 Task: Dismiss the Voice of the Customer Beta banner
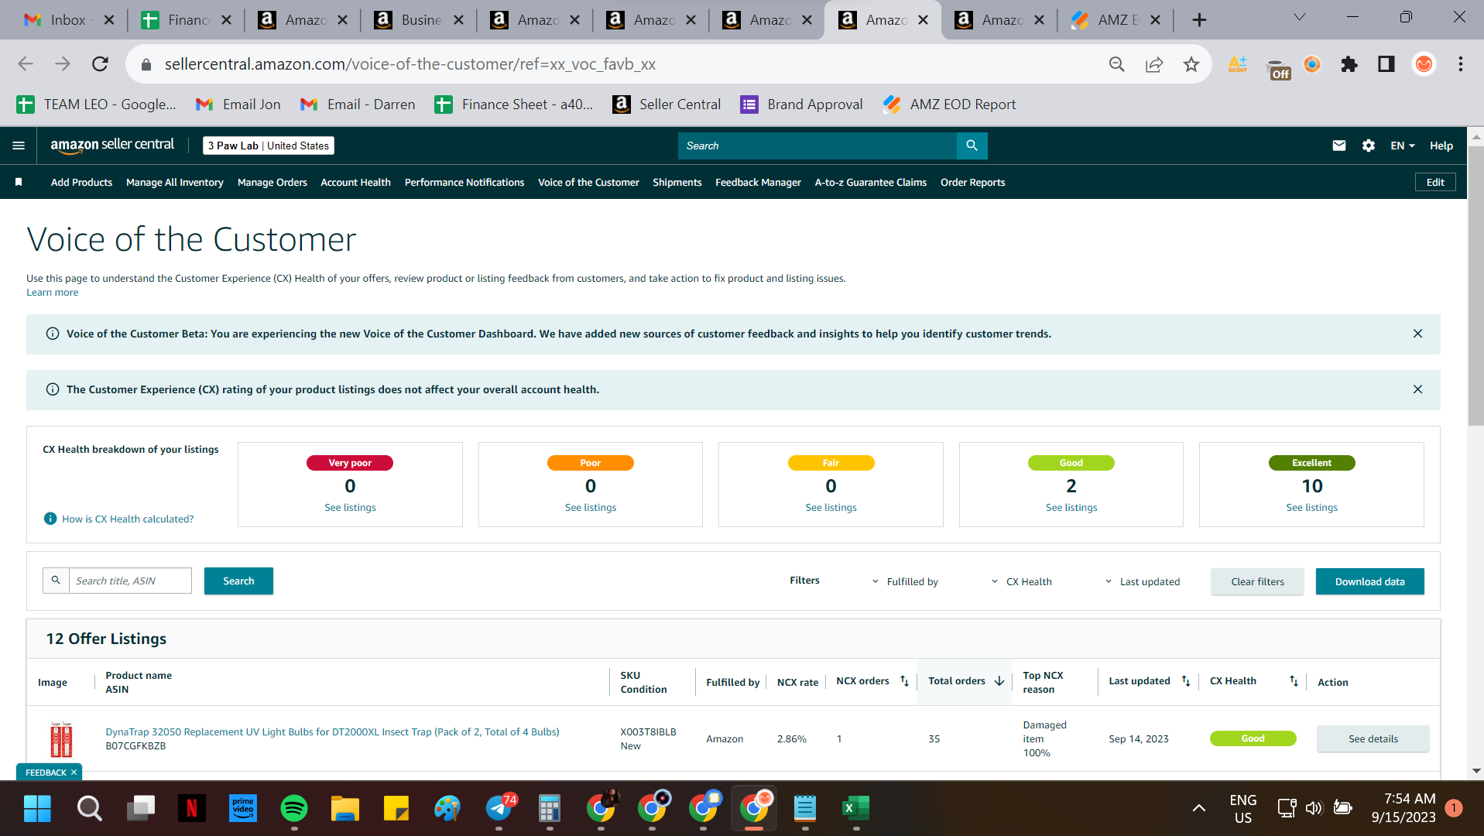coord(1417,334)
